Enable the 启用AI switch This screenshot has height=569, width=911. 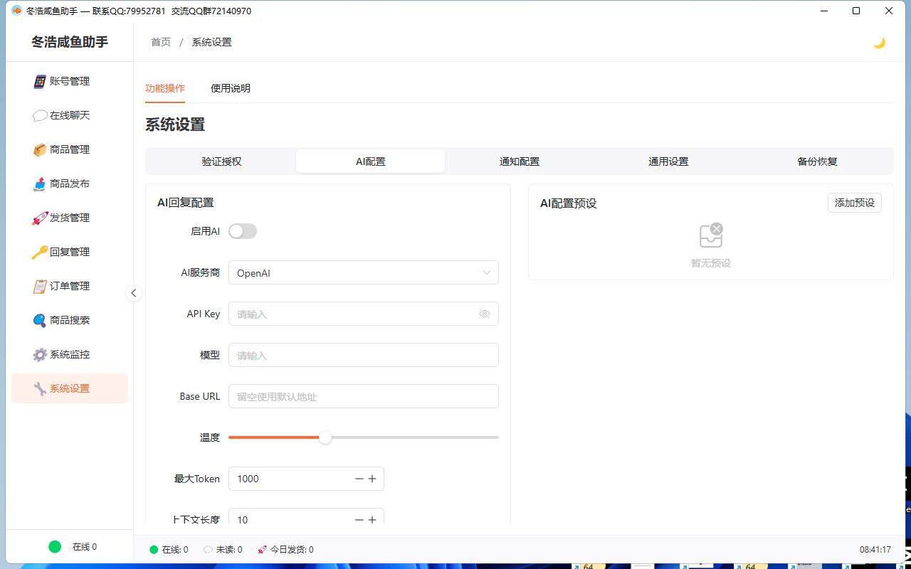[243, 231]
